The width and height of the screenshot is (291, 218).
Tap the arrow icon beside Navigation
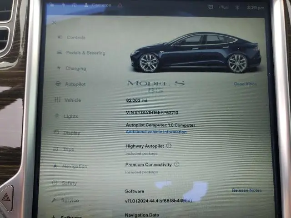[x=55, y=166]
